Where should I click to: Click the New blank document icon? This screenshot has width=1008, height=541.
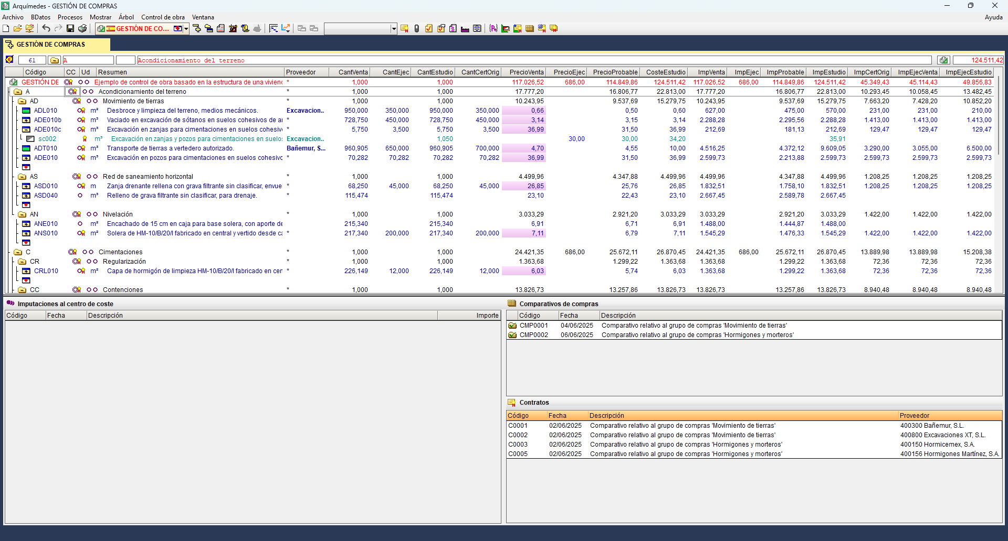point(6,28)
